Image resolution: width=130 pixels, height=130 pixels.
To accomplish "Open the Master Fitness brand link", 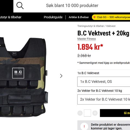I will (87, 39).
